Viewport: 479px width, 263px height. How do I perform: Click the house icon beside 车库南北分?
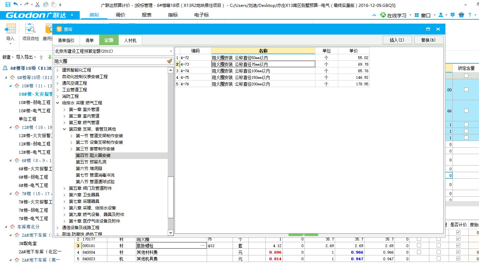click(x=12, y=227)
